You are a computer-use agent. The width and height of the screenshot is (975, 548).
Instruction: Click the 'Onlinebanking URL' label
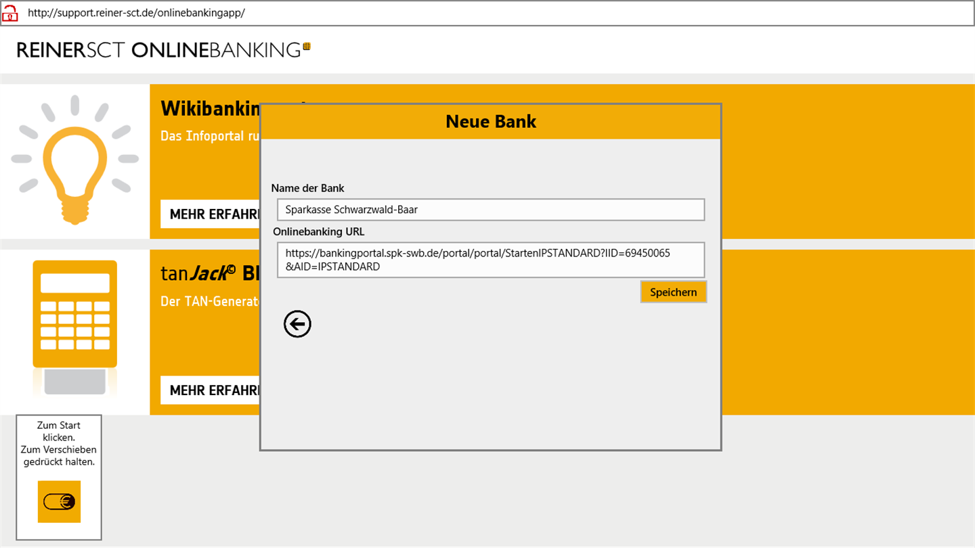pos(319,231)
